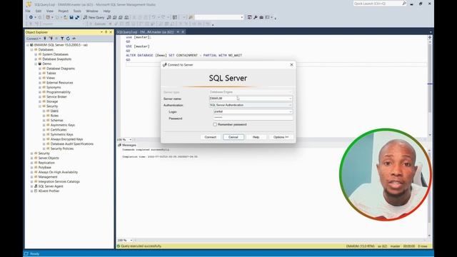This screenshot has height=257, width=457.
Task: Click the Save icon in toolbar
Action: point(71,17)
